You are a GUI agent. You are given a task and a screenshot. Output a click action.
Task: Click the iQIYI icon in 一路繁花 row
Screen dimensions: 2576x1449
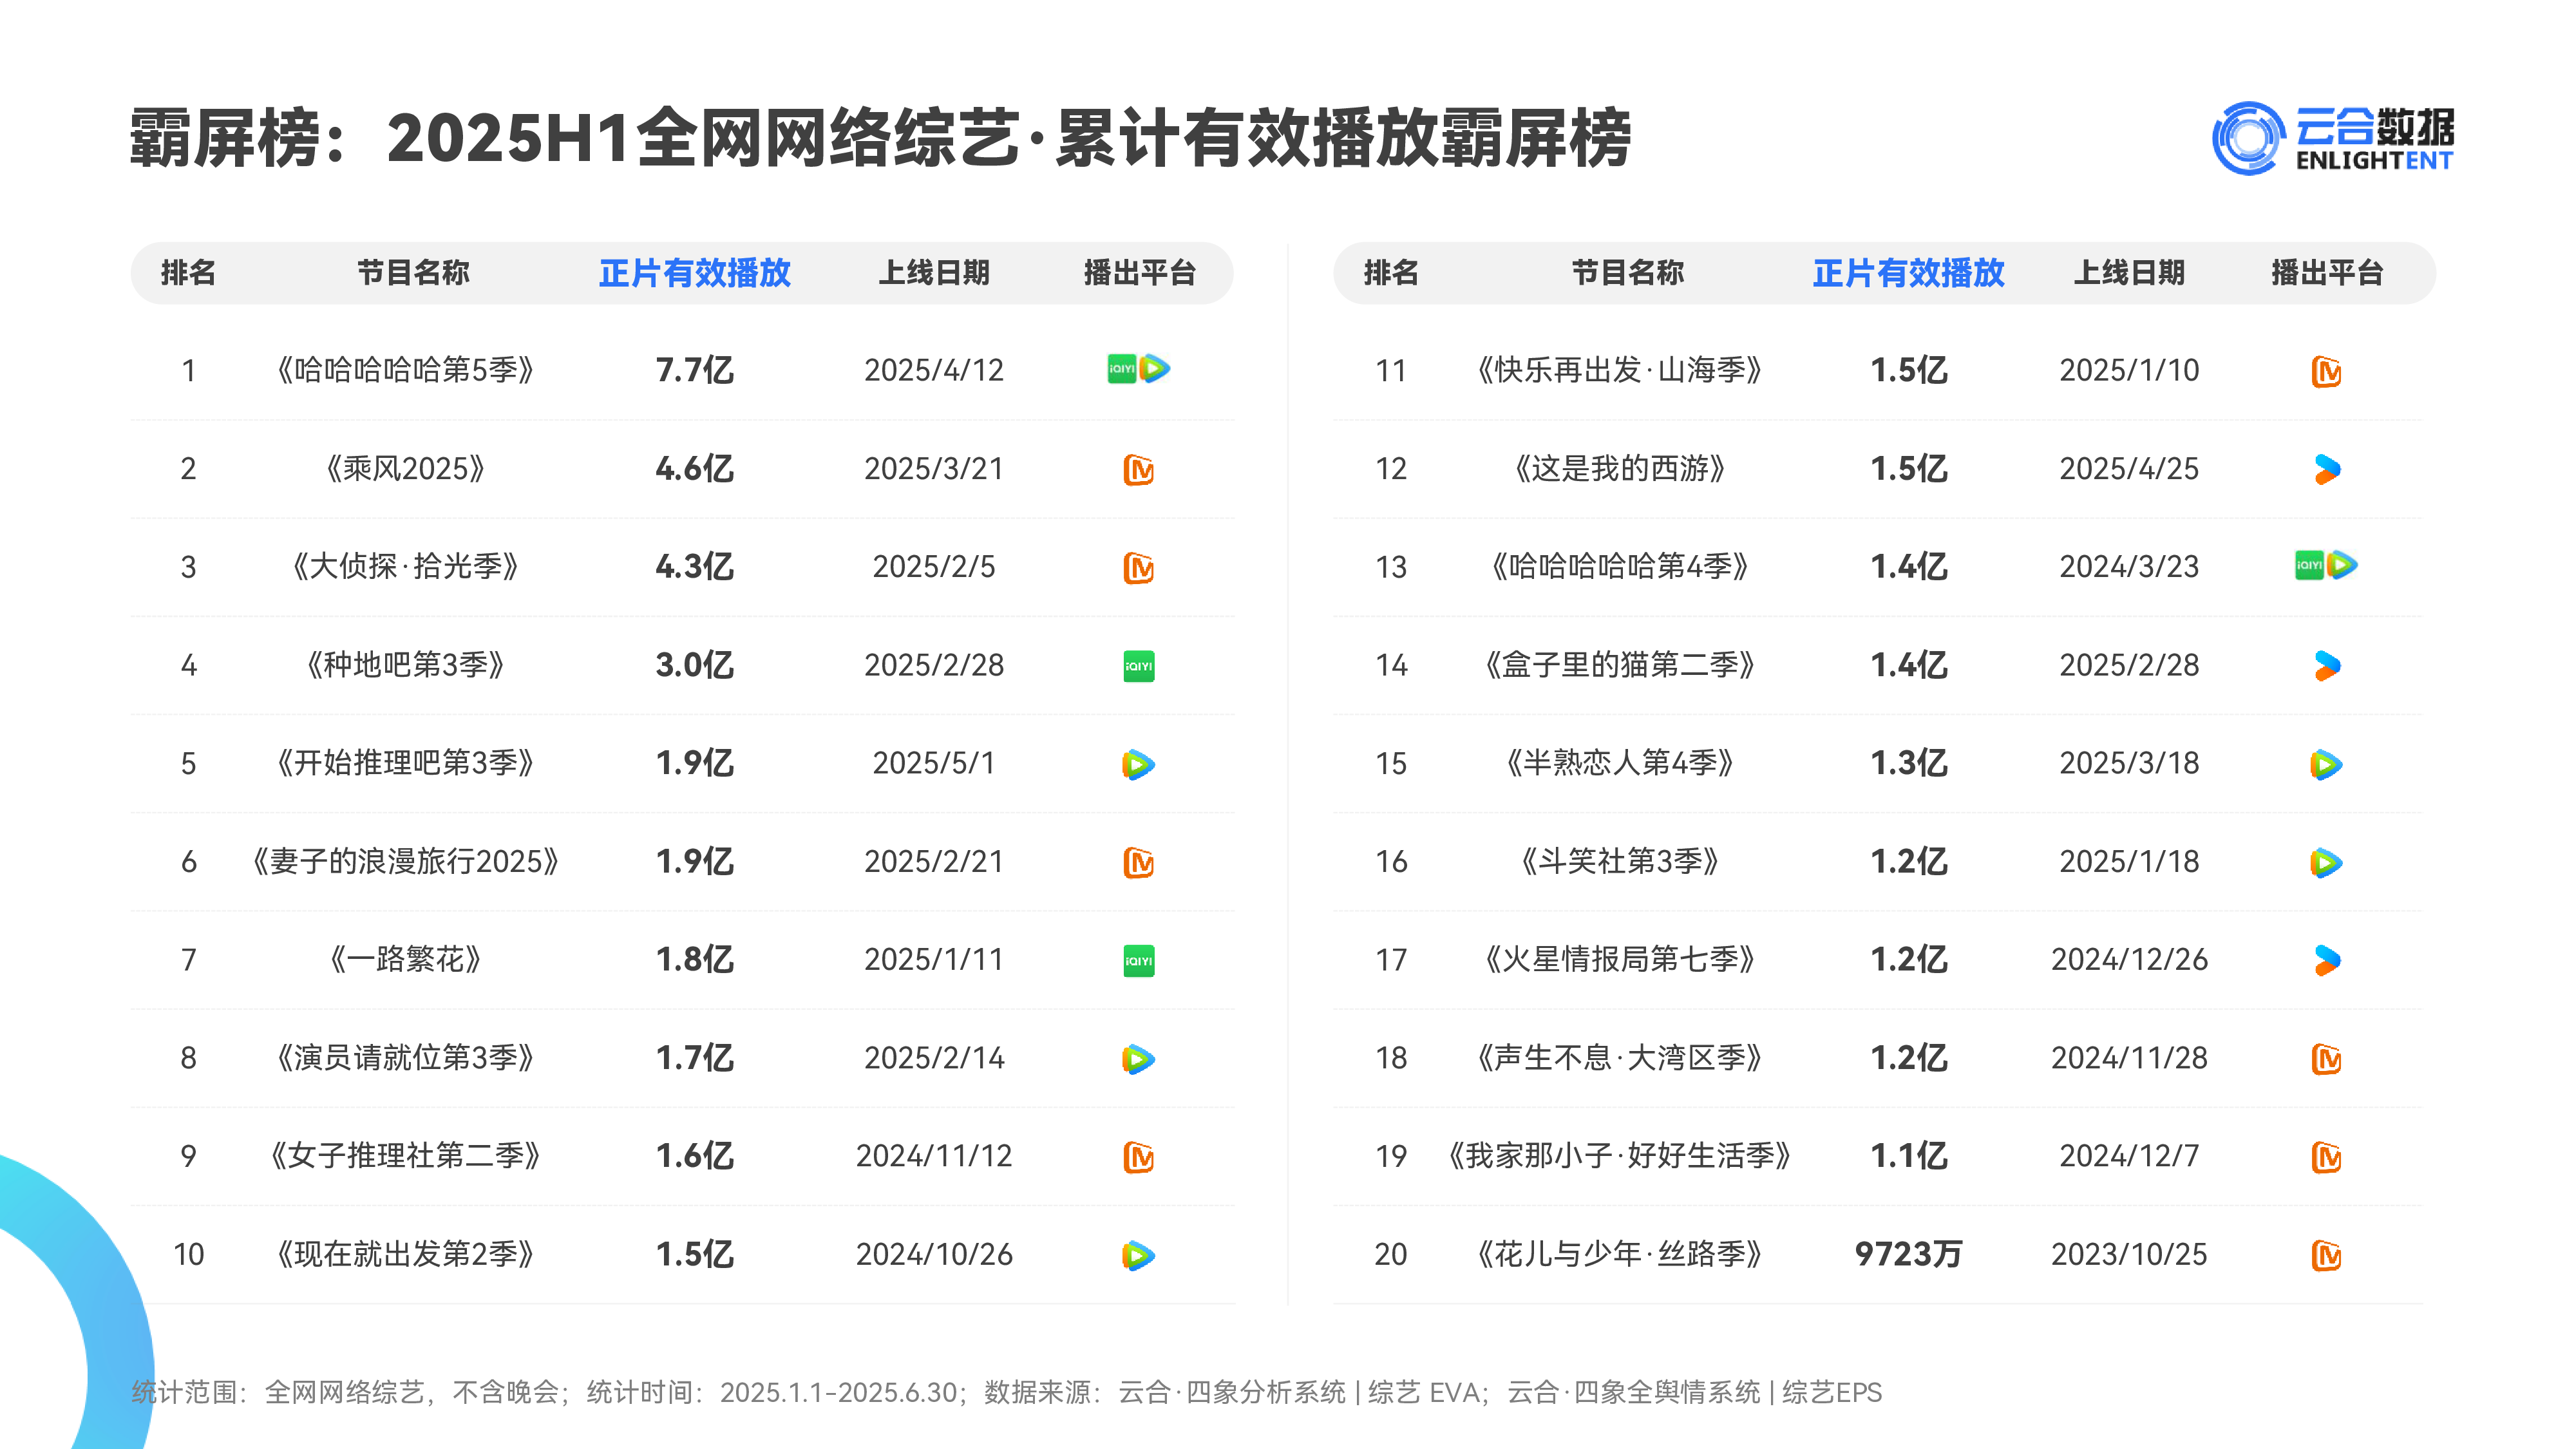(1138, 961)
